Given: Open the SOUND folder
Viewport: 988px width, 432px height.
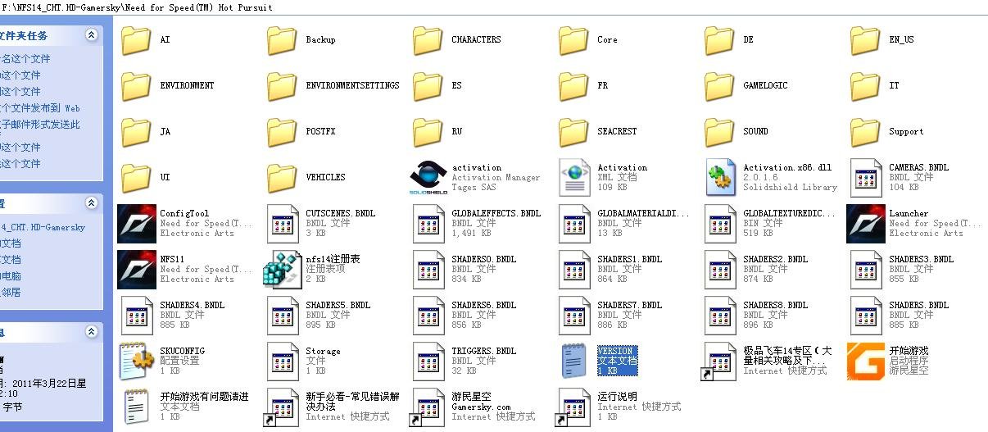Looking at the screenshot, I should click(719, 132).
